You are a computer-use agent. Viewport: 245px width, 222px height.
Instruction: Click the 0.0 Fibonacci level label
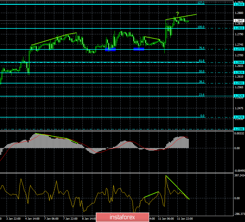[x=202, y=115]
